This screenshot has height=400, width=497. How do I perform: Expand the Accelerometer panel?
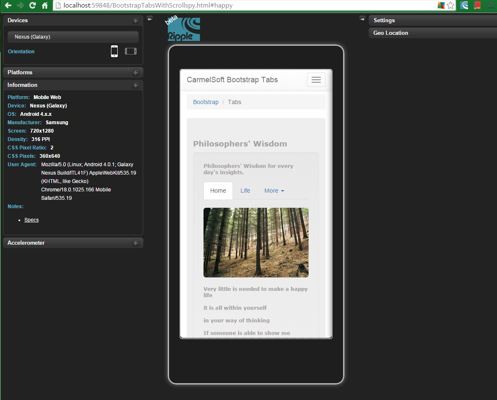pos(135,243)
